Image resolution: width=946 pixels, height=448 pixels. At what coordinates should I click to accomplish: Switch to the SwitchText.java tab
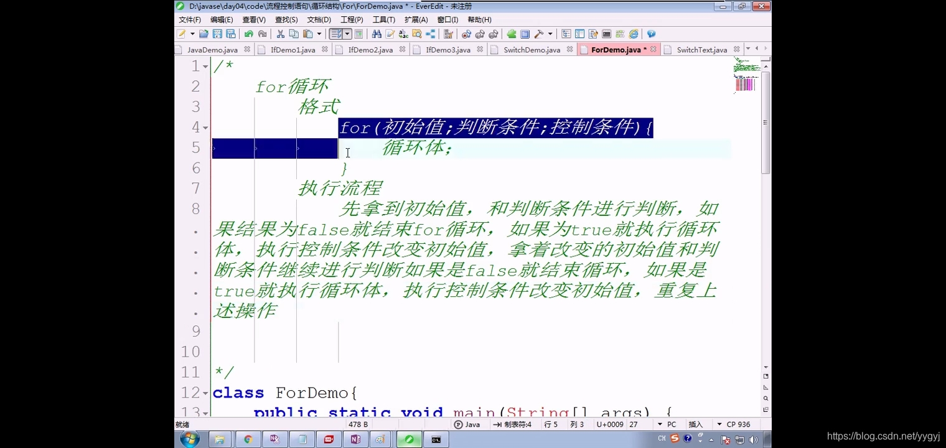pos(702,50)
